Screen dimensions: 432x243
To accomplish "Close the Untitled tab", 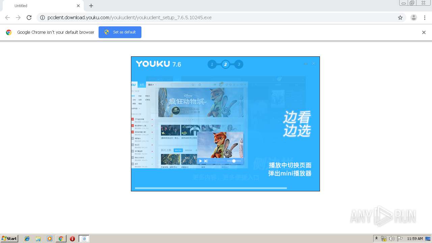I will pos(78,6).
